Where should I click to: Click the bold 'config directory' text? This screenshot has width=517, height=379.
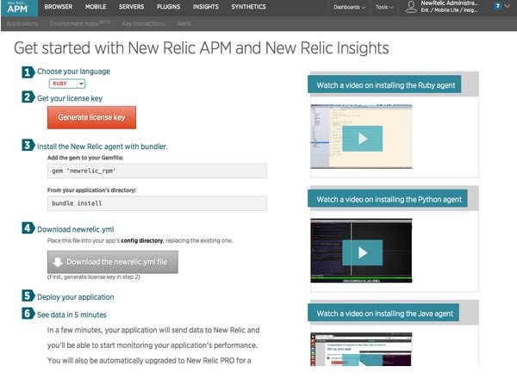click(142, 240)
